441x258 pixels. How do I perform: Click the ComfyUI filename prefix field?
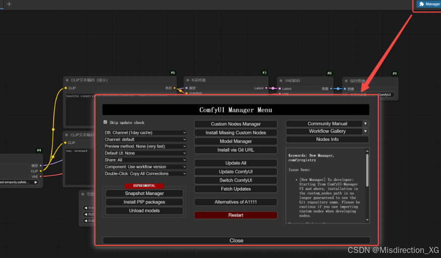point(370,95)
